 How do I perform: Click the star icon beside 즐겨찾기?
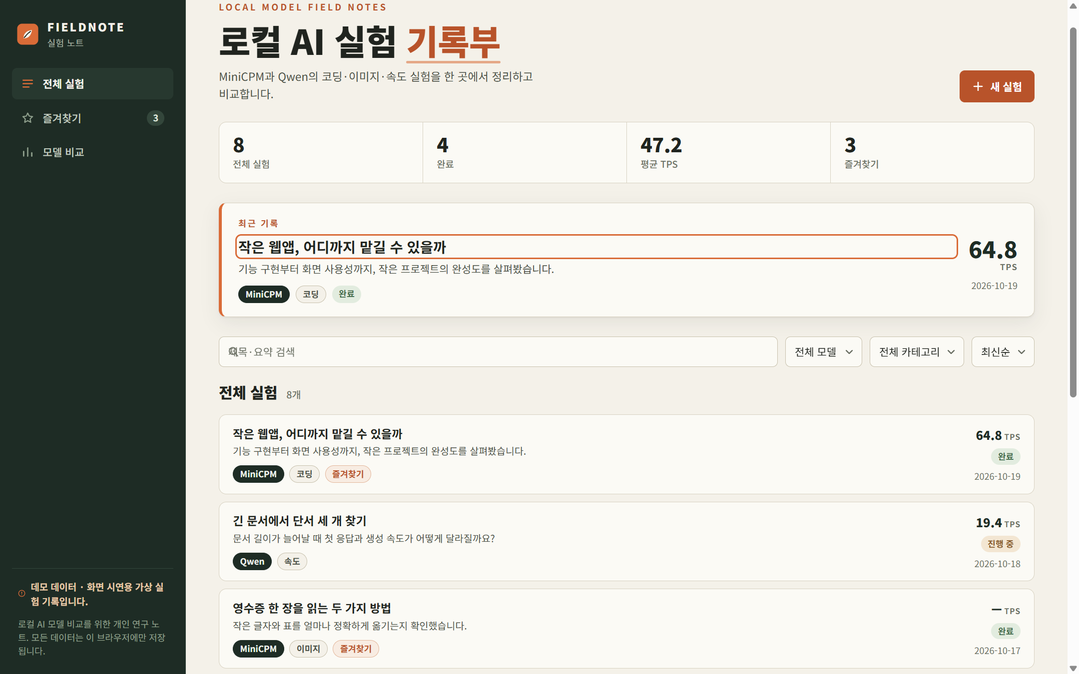[27, 118]
